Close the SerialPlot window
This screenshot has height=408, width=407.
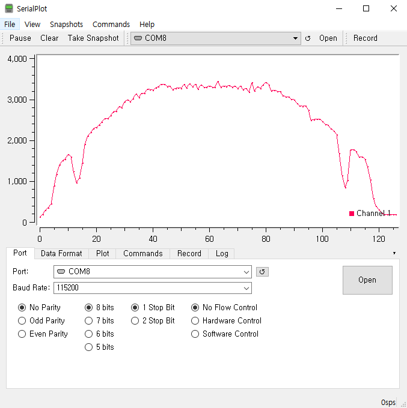pos(394,8)
